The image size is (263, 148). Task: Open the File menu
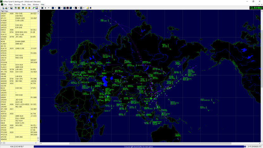point(5,4)
